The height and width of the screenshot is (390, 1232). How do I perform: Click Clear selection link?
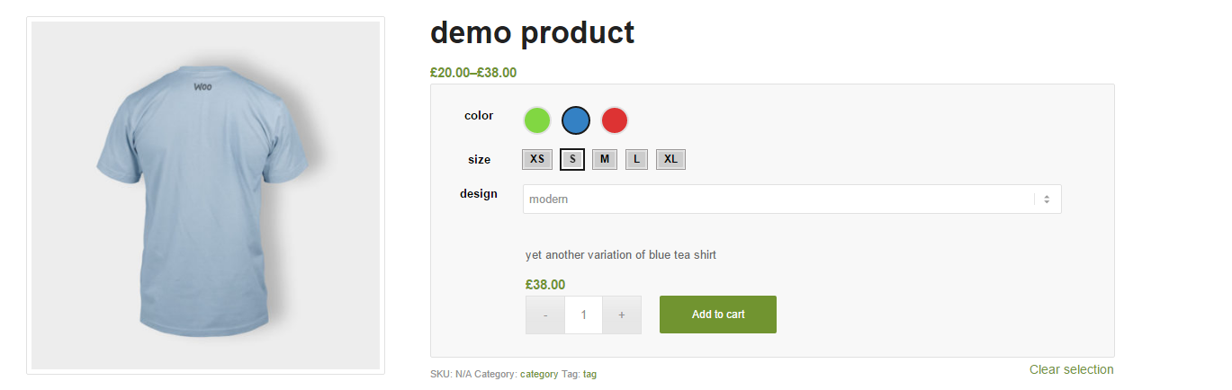click(x=1072, y=369)
